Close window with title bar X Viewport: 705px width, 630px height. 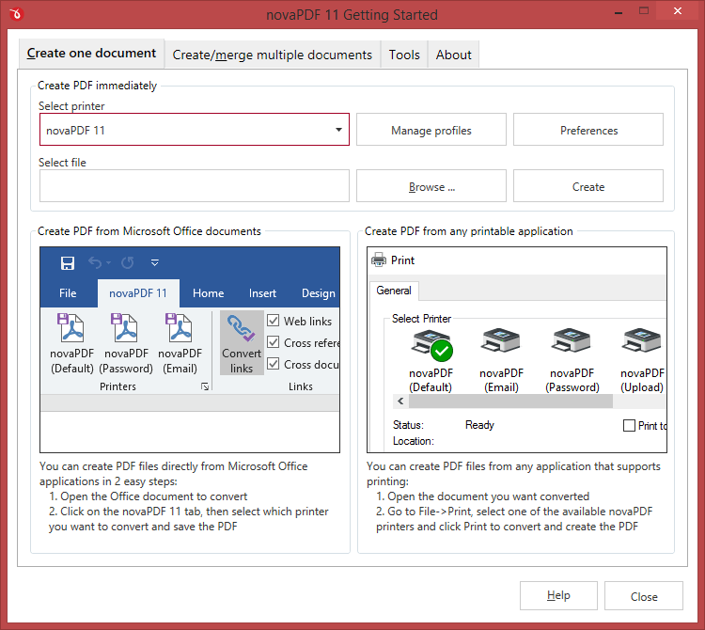tap(677, 11)
